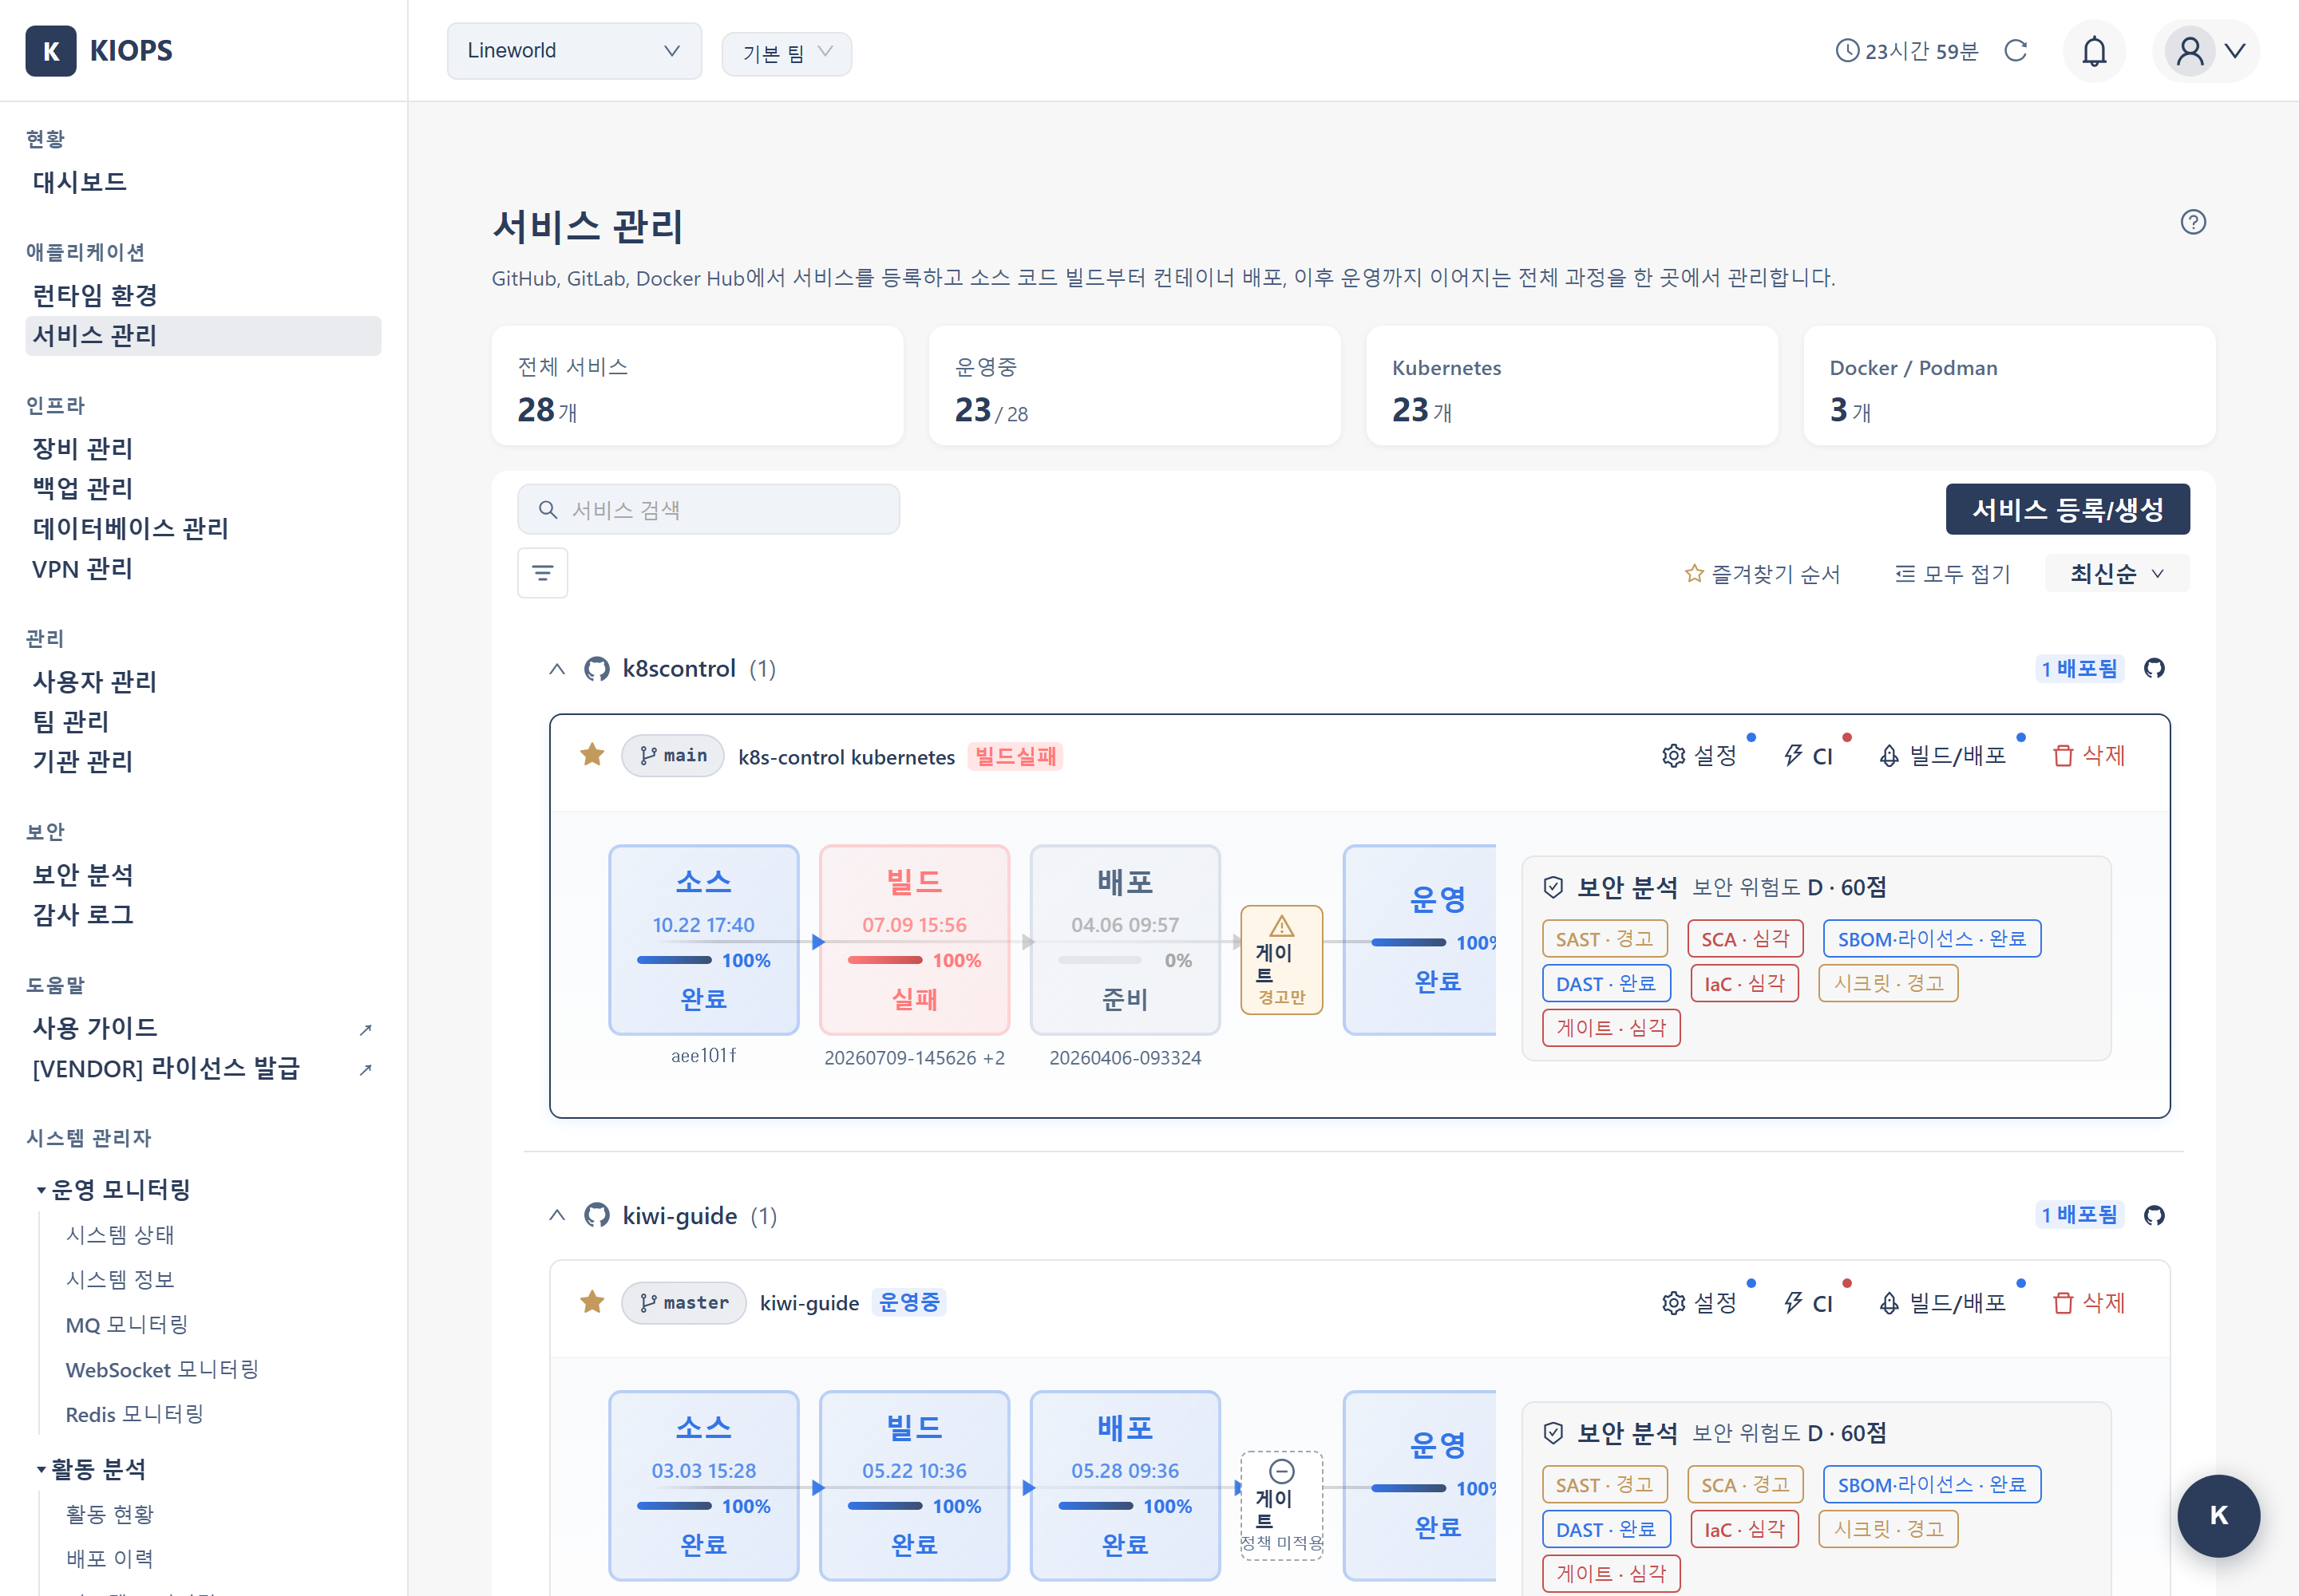Screen dimensions: 2299x1596
Task: Open 사용 가이드 external link
Action: click(x=203, y=1028)
